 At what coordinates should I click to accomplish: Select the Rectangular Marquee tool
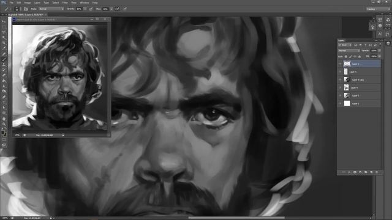[4, 27]
